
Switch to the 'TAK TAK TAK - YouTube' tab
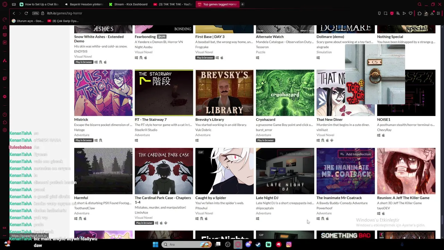[172, 5]
